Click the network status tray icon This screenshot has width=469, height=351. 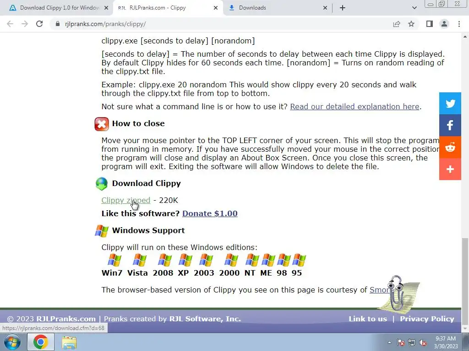click(x=412, y=343)
